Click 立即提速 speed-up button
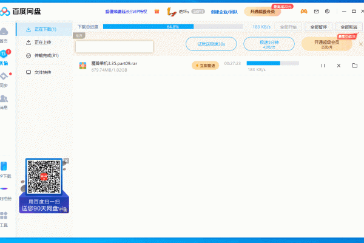 [205, 66]
